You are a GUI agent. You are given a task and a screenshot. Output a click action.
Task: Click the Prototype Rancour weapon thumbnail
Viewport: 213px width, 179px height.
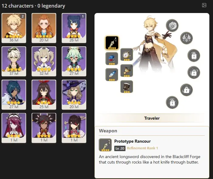point(105,145)
